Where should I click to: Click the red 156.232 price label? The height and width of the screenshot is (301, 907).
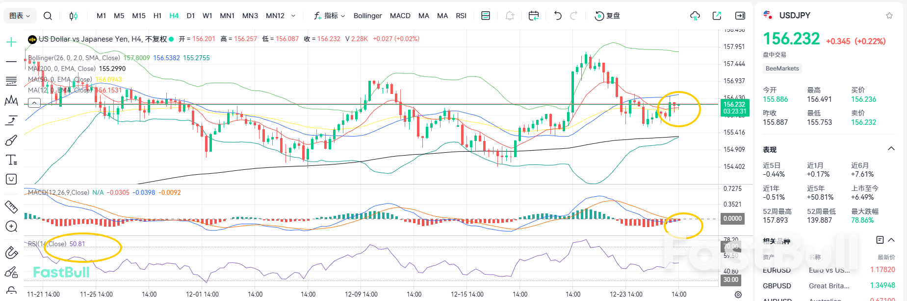(734, 104)
